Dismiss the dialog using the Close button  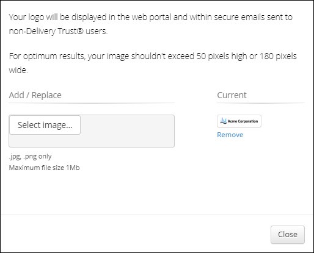point(288,235)
